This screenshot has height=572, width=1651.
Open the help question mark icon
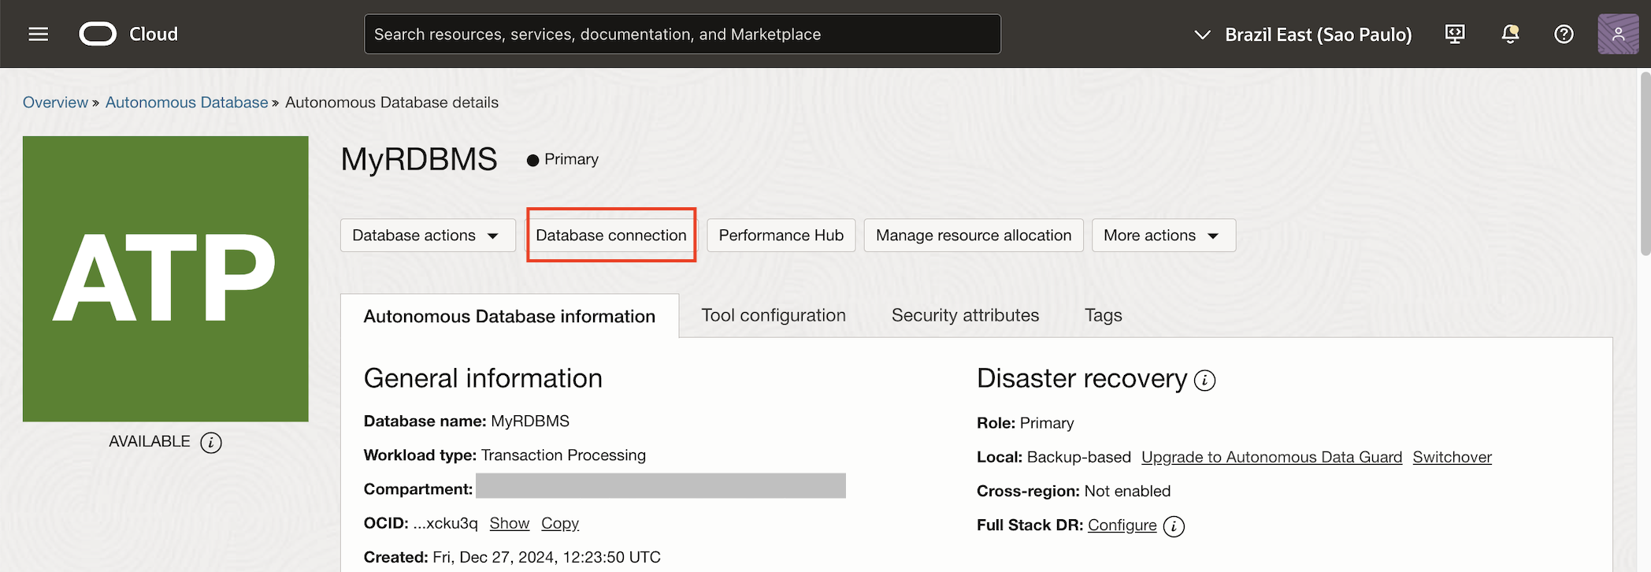coord(1564,34)
